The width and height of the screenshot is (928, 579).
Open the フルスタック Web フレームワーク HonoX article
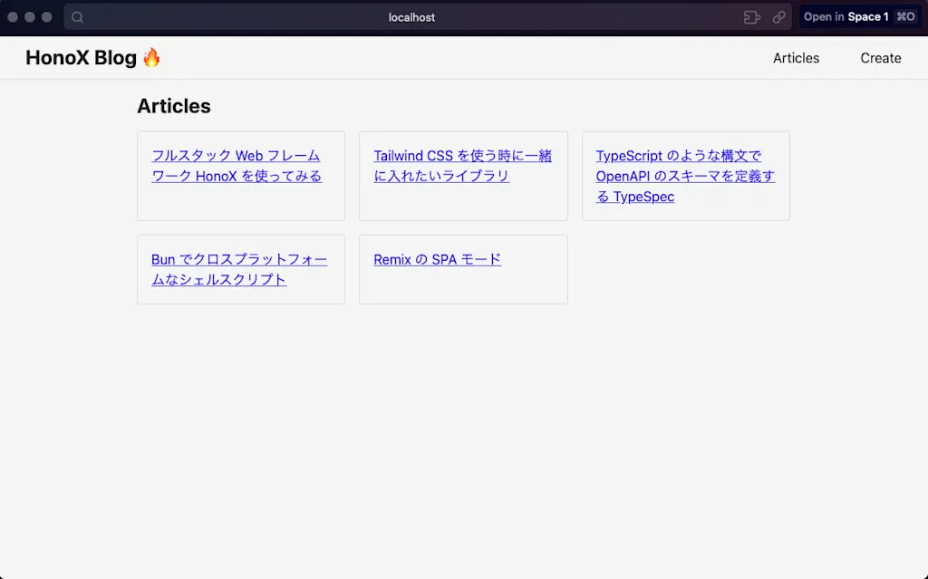[237, 166]
